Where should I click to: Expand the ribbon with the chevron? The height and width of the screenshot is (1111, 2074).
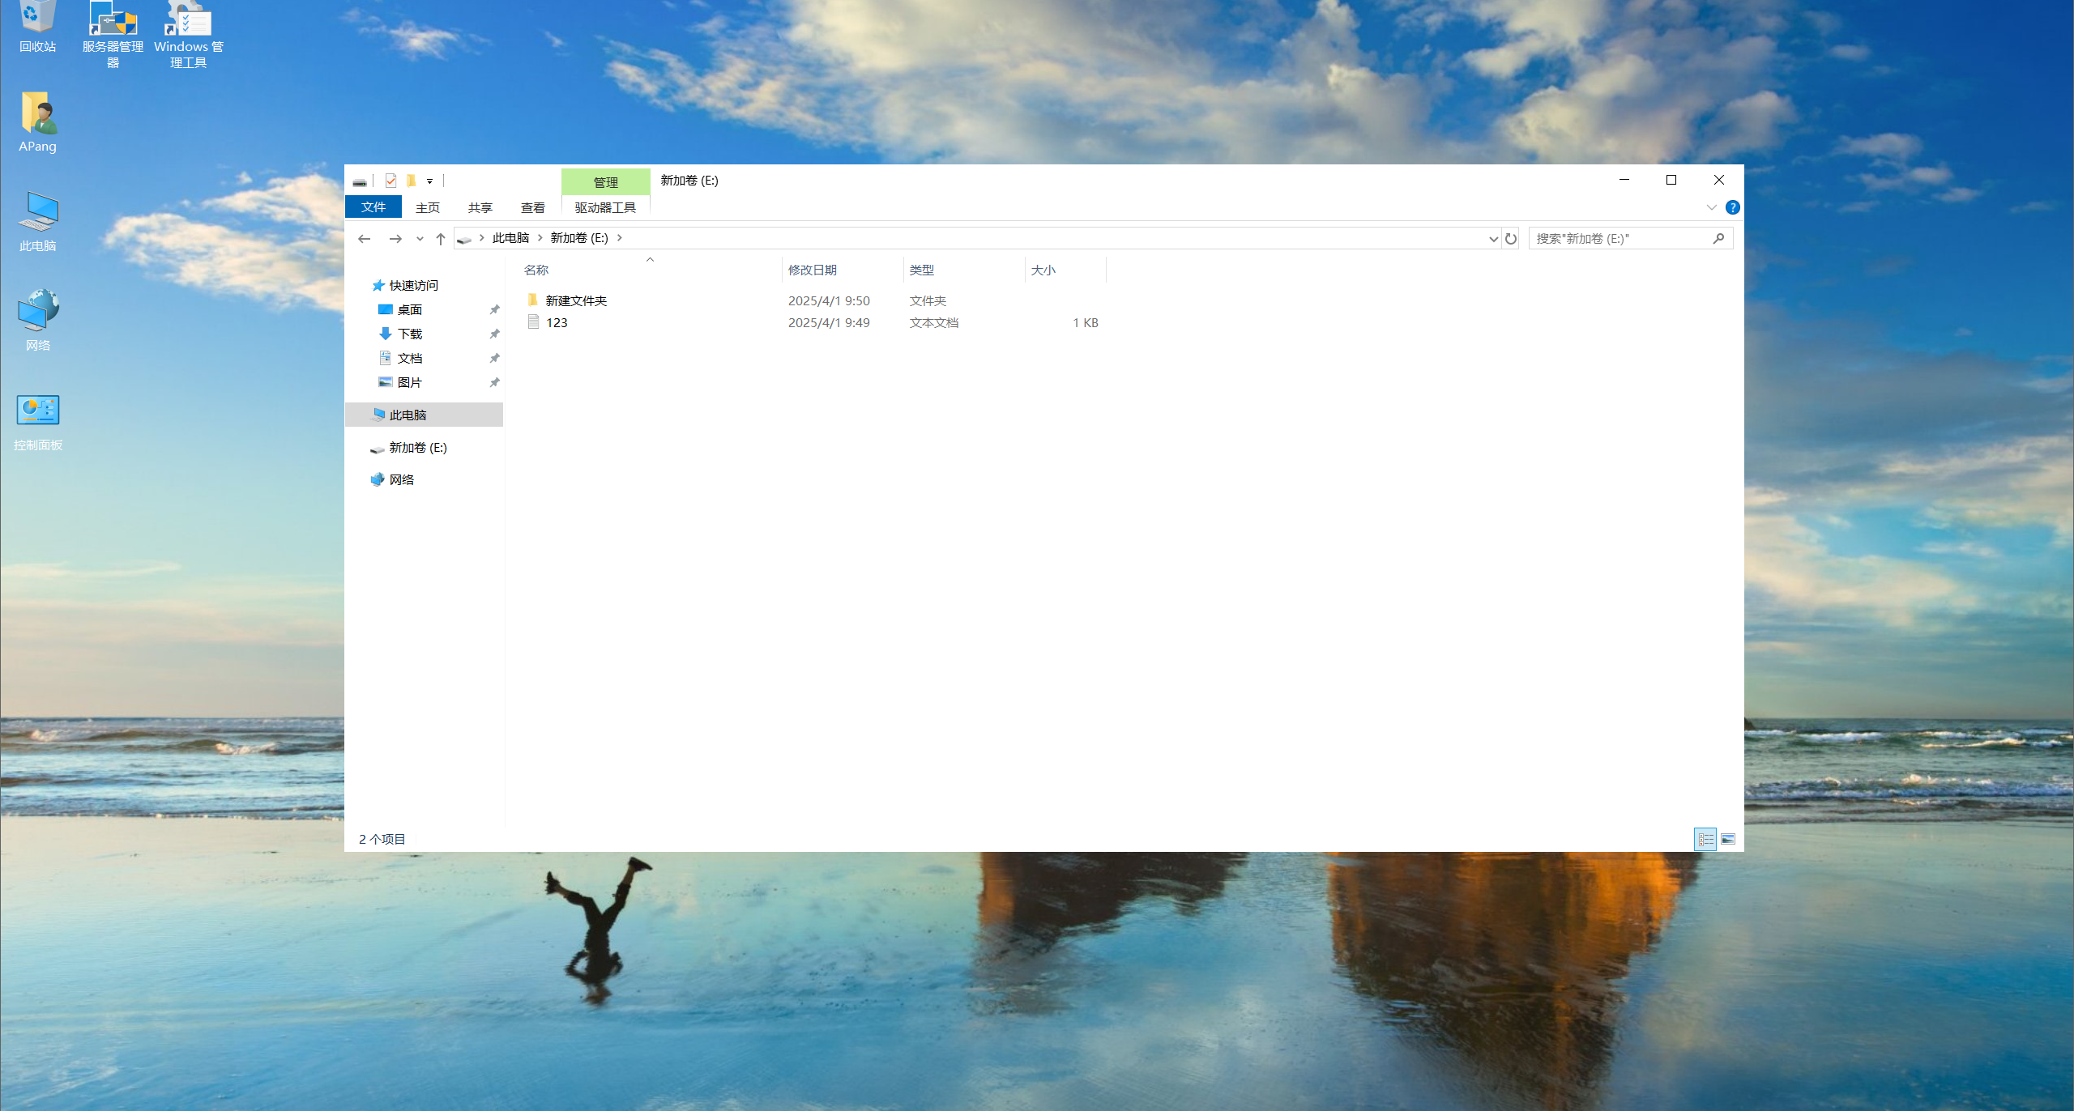tap(1711, 207)
